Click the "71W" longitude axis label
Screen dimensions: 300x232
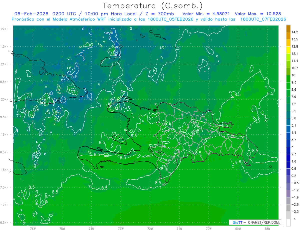[x=179, y=228]
